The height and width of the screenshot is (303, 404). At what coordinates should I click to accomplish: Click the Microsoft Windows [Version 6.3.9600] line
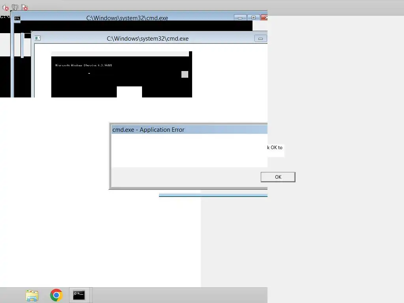tap(84, 65)
